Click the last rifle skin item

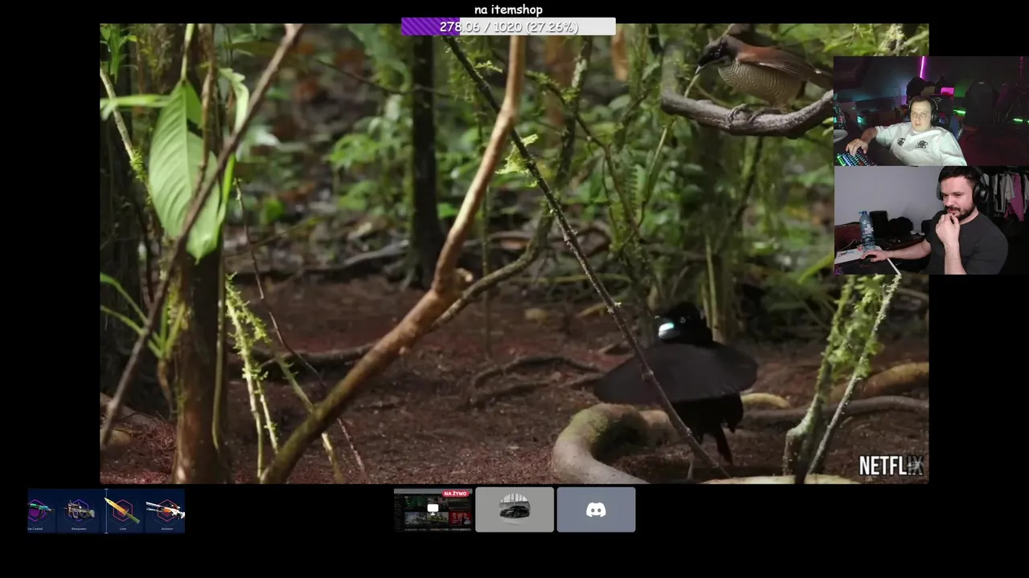[166, 511]
